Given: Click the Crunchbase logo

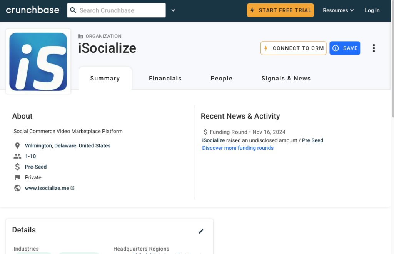Looking at the screenshot, I should (x=33, y=10).
